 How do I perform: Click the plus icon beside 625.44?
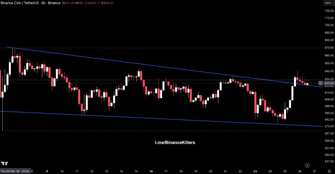click(x=320, y=83)
